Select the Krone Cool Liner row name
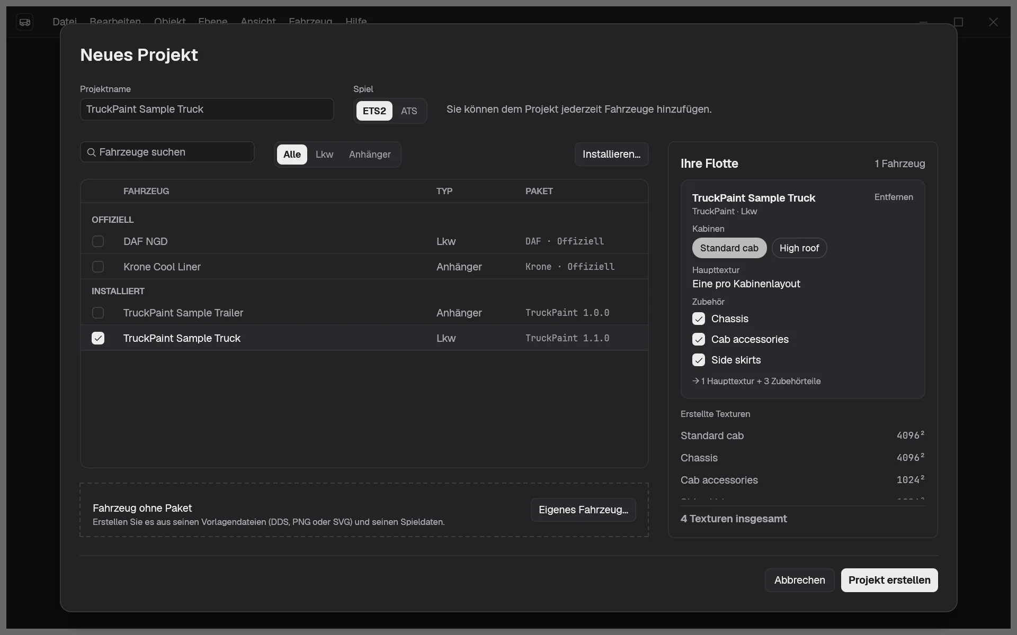1017x635 pixels. (162, 267)
